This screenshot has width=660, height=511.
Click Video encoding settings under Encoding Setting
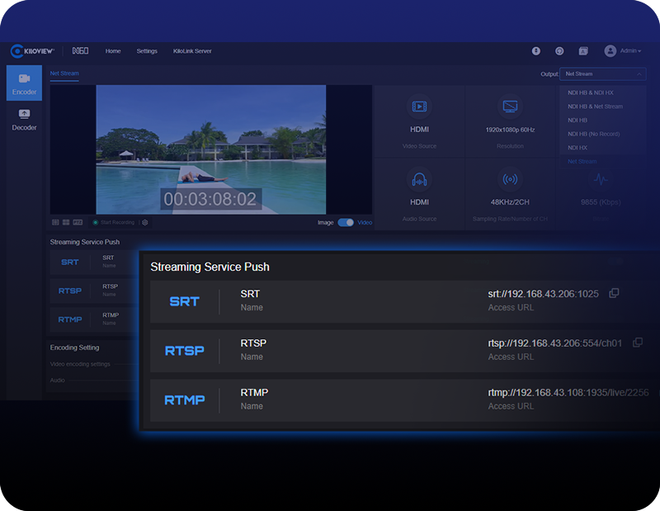(x=80, y=364)
